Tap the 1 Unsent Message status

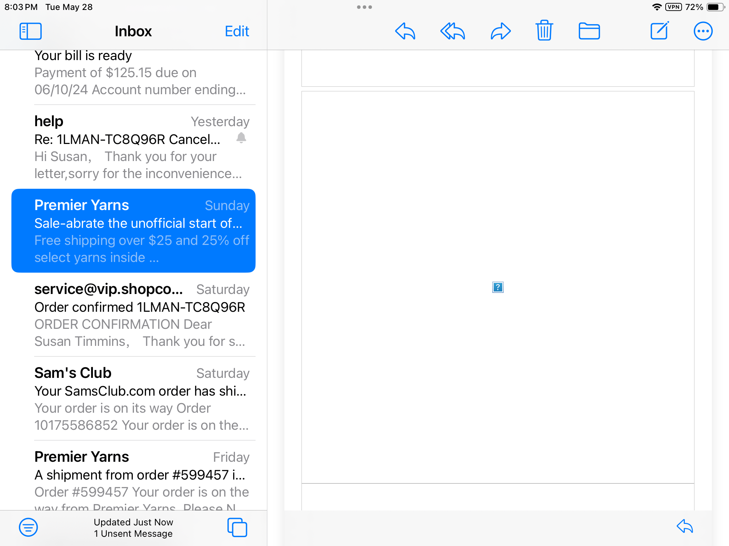pyautogui.click(x=133, y=533)
